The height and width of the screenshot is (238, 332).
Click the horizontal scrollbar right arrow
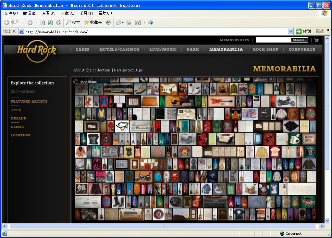[x=322, y=226]
